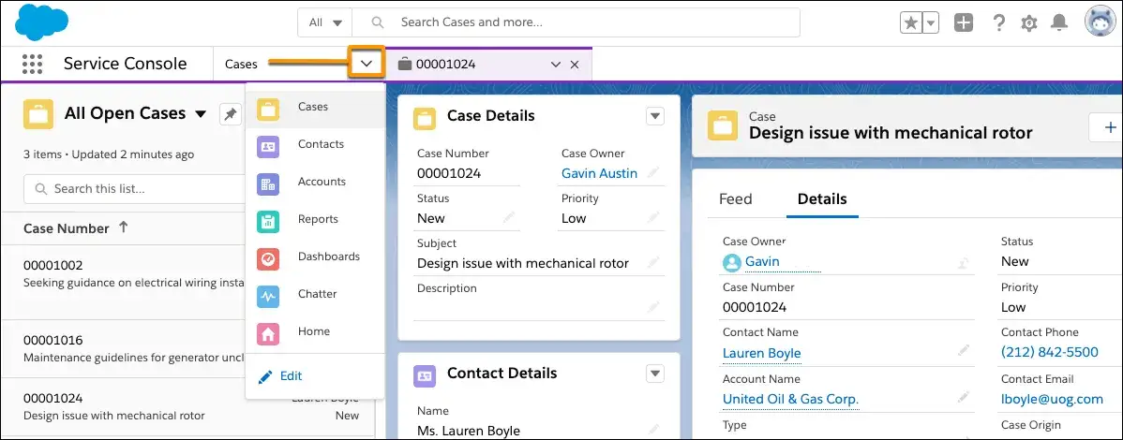The image size is (1123, 440).
Task: Pin the All Open Cases list
Action: click(x=229, y=114)
